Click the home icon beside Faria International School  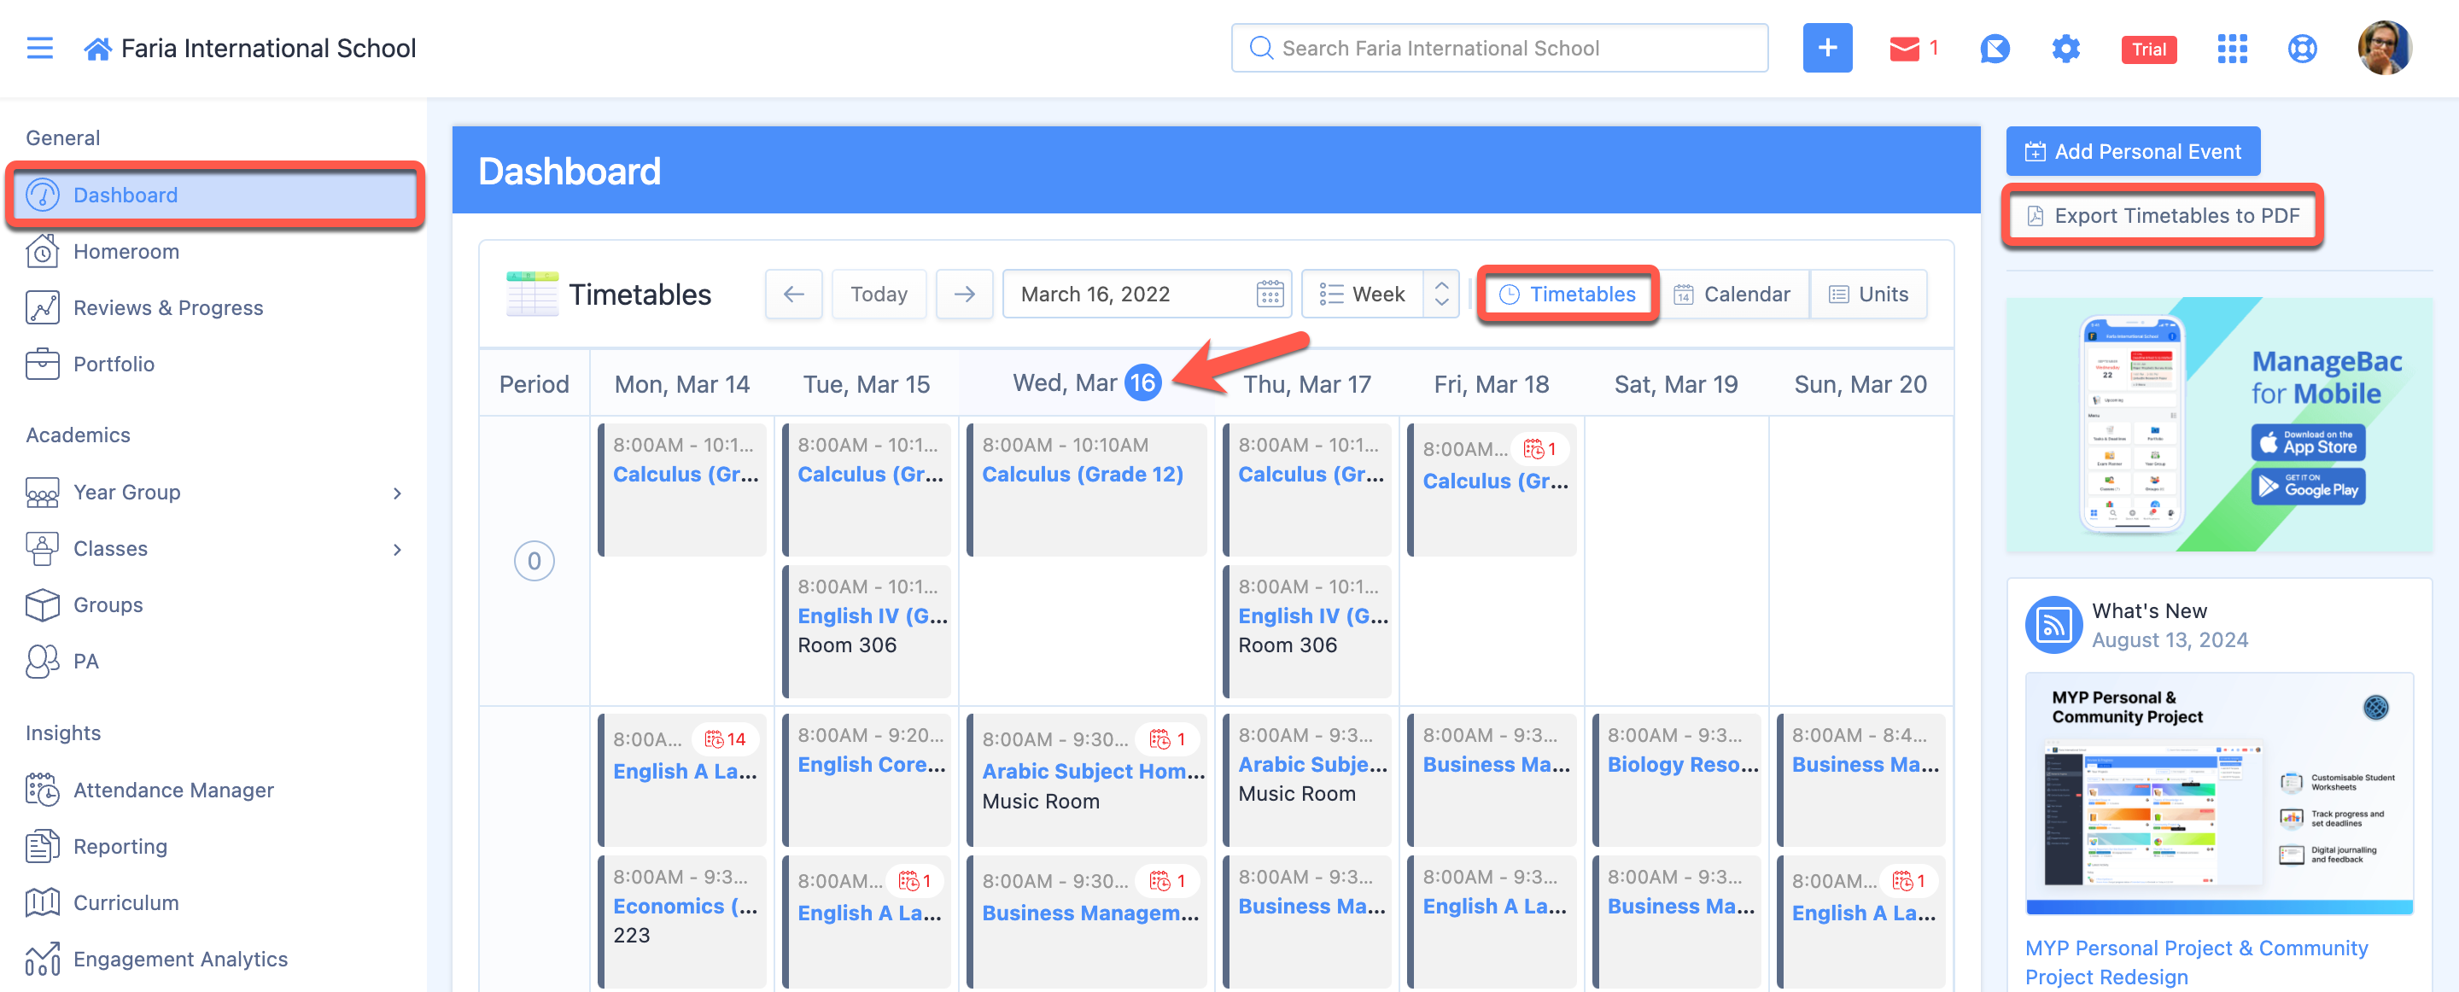tap(97, 49)
